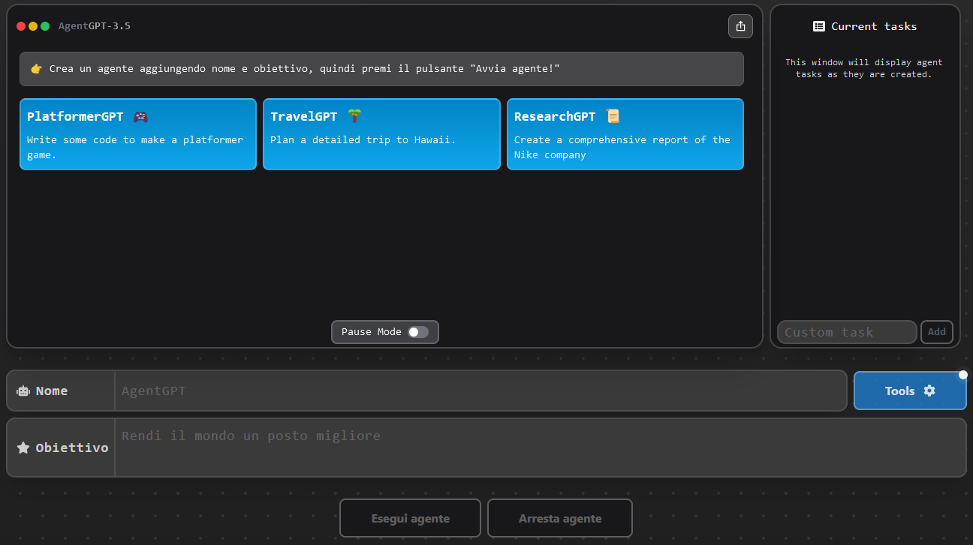Click into the Obiettivo goal text area
973x545 pixels.
pos(539,448)
